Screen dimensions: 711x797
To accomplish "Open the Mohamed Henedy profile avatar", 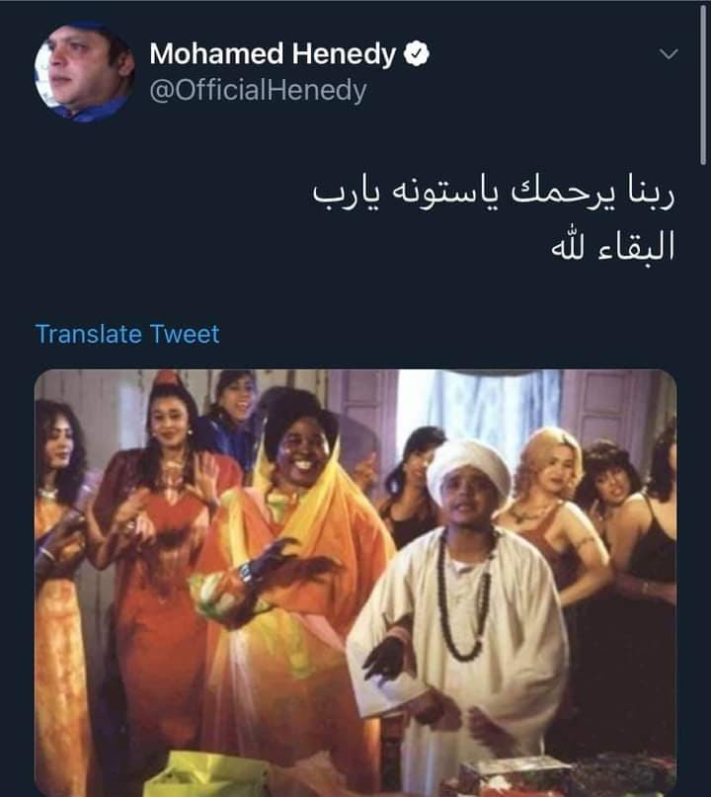I will pyautogui.click(x=84, y=72).
